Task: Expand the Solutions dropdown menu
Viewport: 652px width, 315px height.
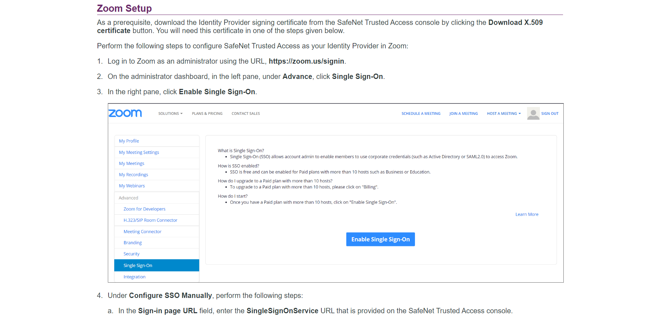Action: pyautogui.click(x=170, y=114)
